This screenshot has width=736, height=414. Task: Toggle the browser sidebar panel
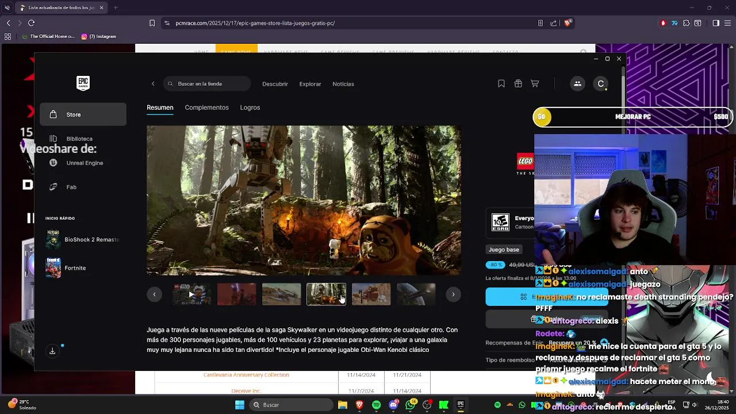716,23
